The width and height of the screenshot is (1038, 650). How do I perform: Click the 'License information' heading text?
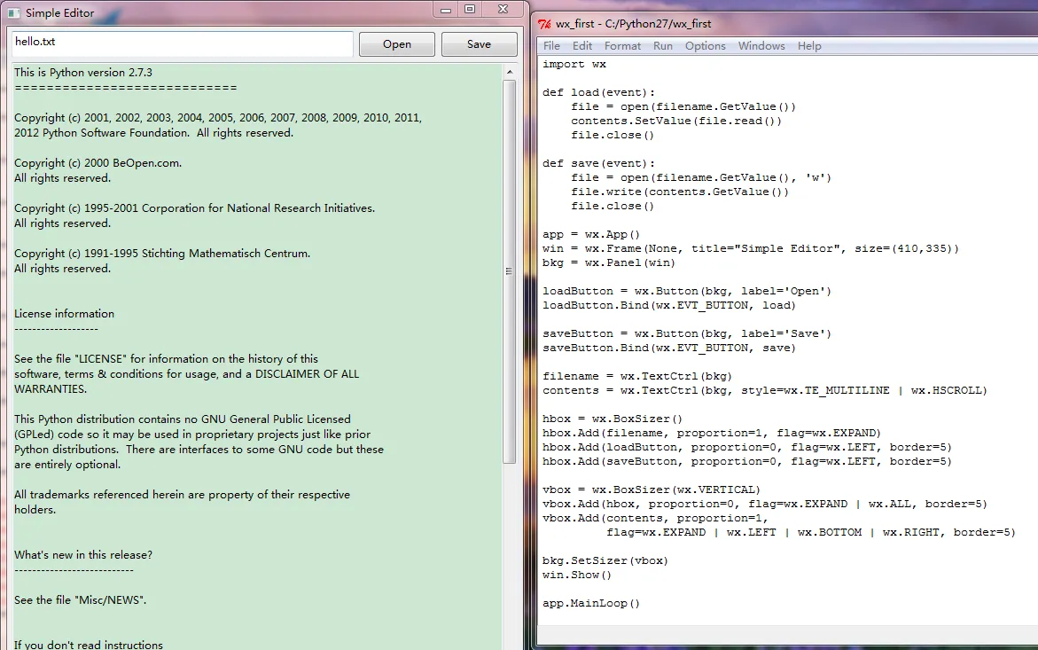click(x=64, y=314)
